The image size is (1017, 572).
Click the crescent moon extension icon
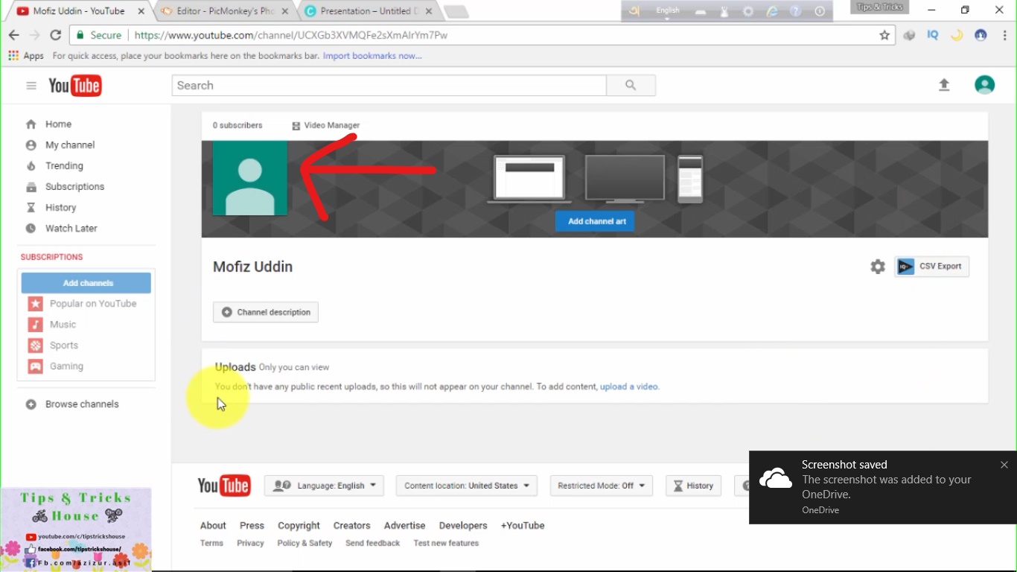coord(957,35)
